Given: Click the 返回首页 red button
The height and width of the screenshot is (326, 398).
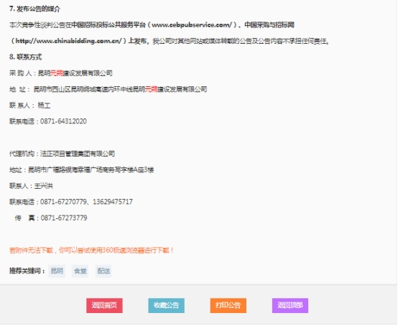Looking at the screenshot, I should 104,305.
